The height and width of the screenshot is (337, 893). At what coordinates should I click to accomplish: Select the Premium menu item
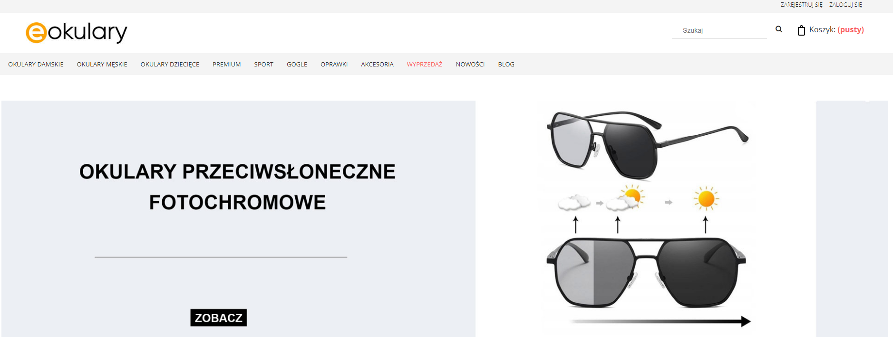pos(226,64)
